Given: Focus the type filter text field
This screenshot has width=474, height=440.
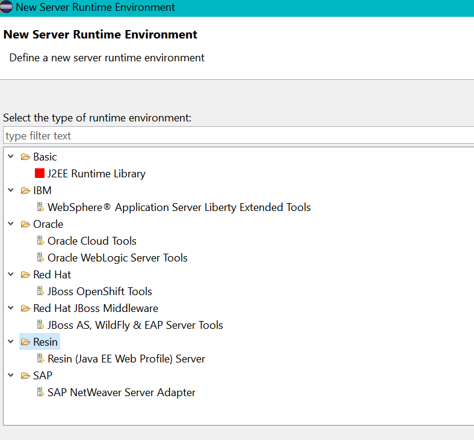Looking at the screenshot, I should click(x=239, y=136).
